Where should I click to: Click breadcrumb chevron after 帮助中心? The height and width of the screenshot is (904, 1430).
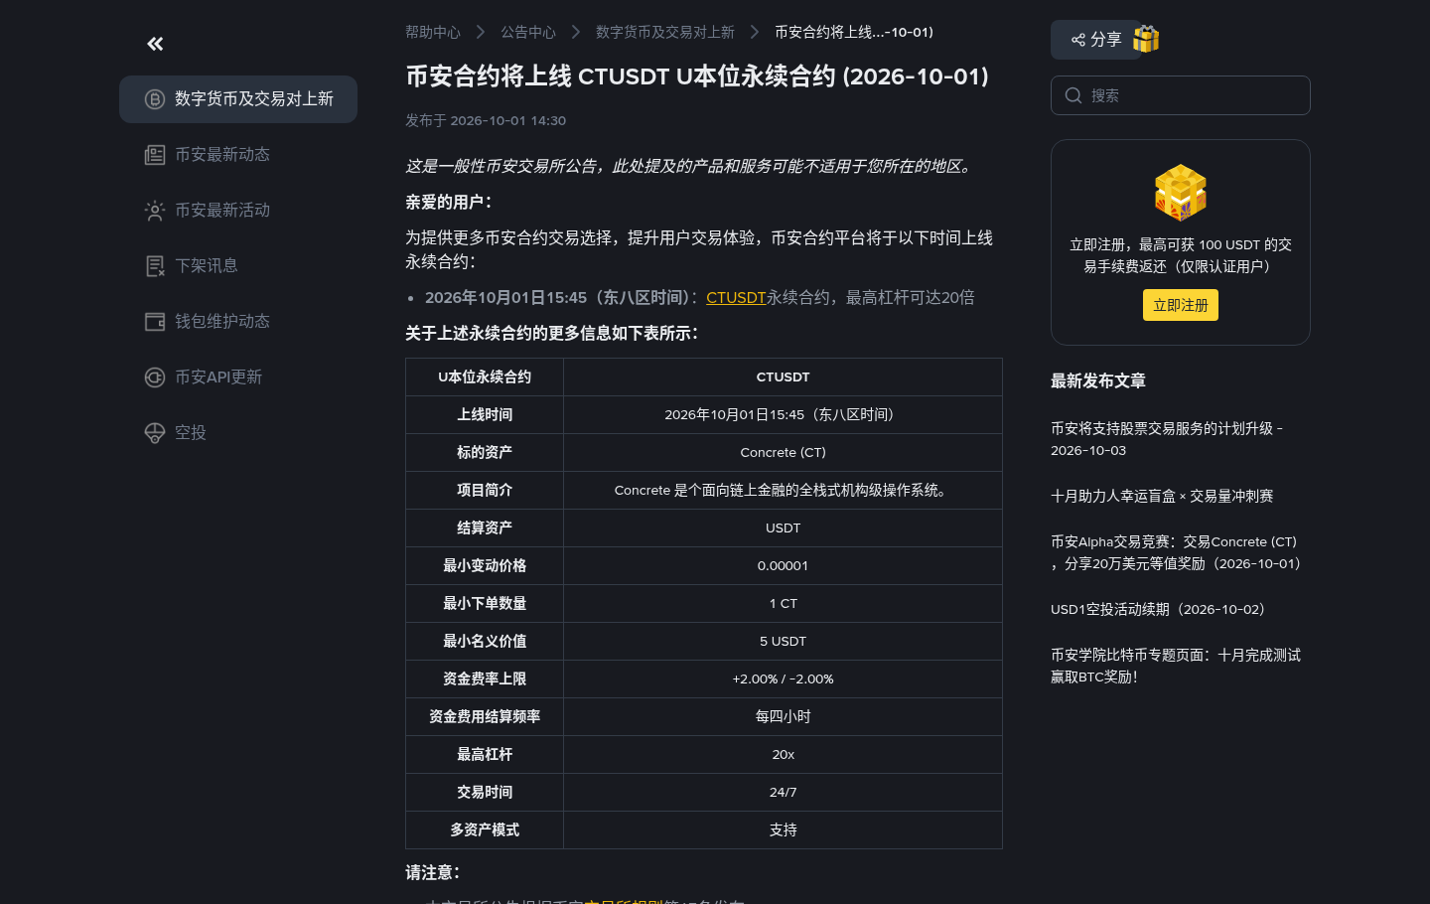pyautogui.click(x=481, y=32)
